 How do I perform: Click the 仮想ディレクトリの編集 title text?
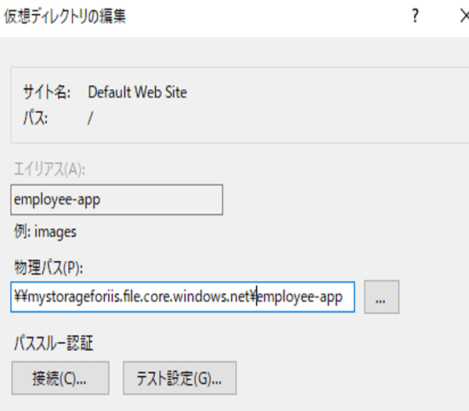point(65,16)
